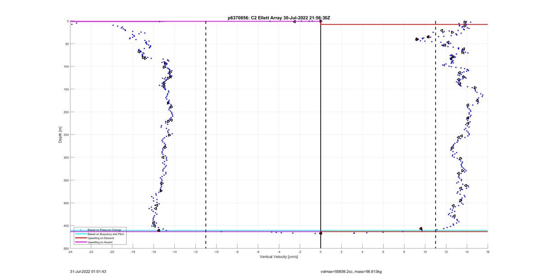Click the x-axis tick label '0'
The width and height of the screenshot is (539, 279).
click(321, 252)
